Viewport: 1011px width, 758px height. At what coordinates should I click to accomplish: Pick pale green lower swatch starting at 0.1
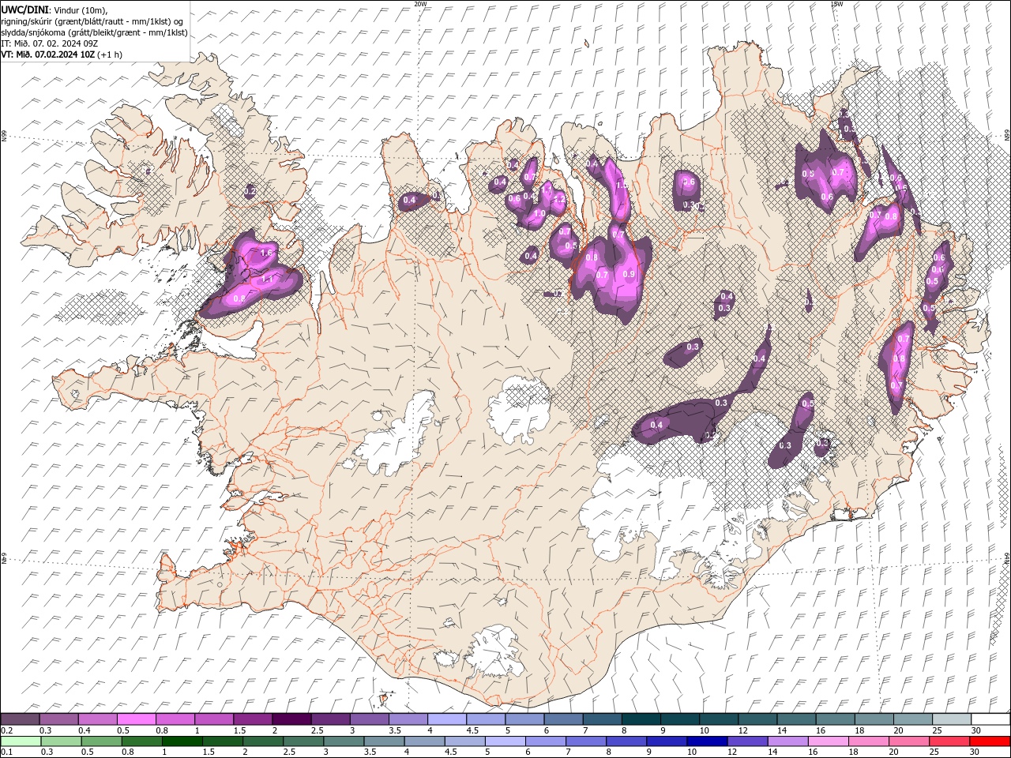coord(21,741)
